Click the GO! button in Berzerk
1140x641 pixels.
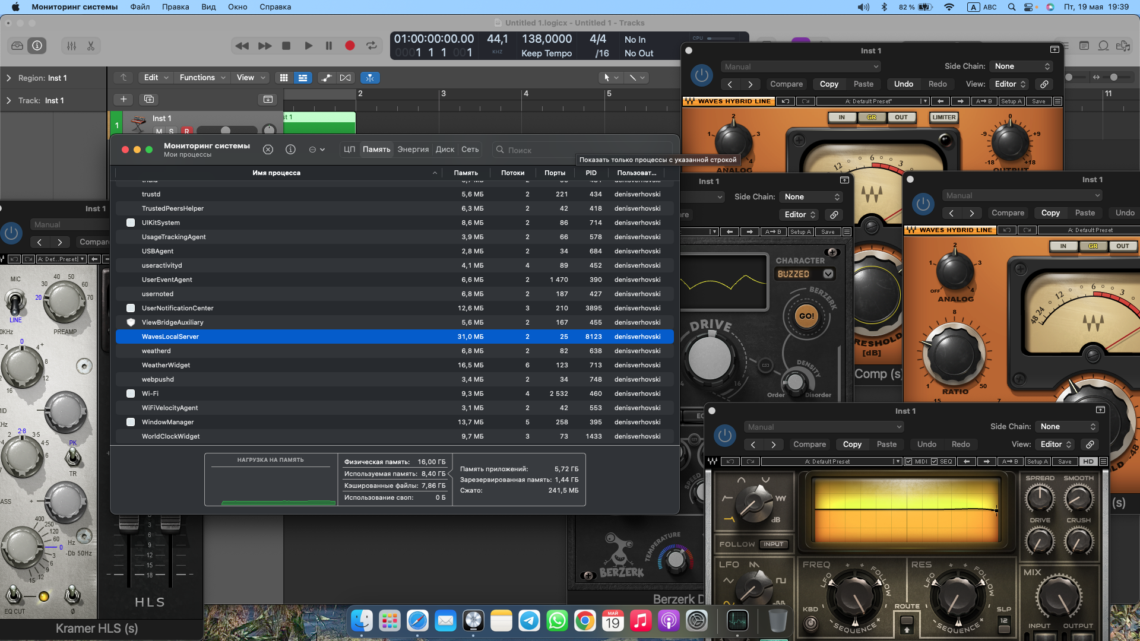coord(806,316)
